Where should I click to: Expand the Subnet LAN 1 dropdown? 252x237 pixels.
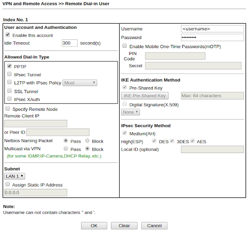tap(15, 176)
